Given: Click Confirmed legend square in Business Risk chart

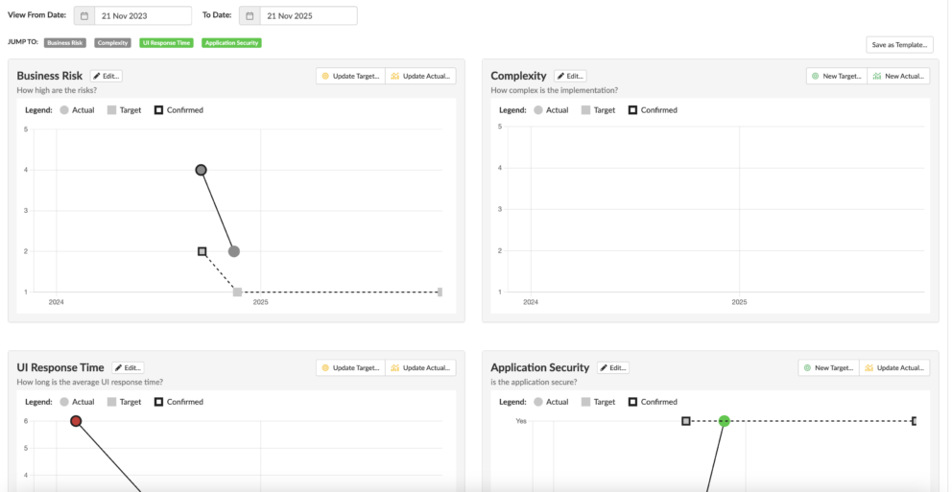Looking at the screenshot, I should (x=158, y=110).
